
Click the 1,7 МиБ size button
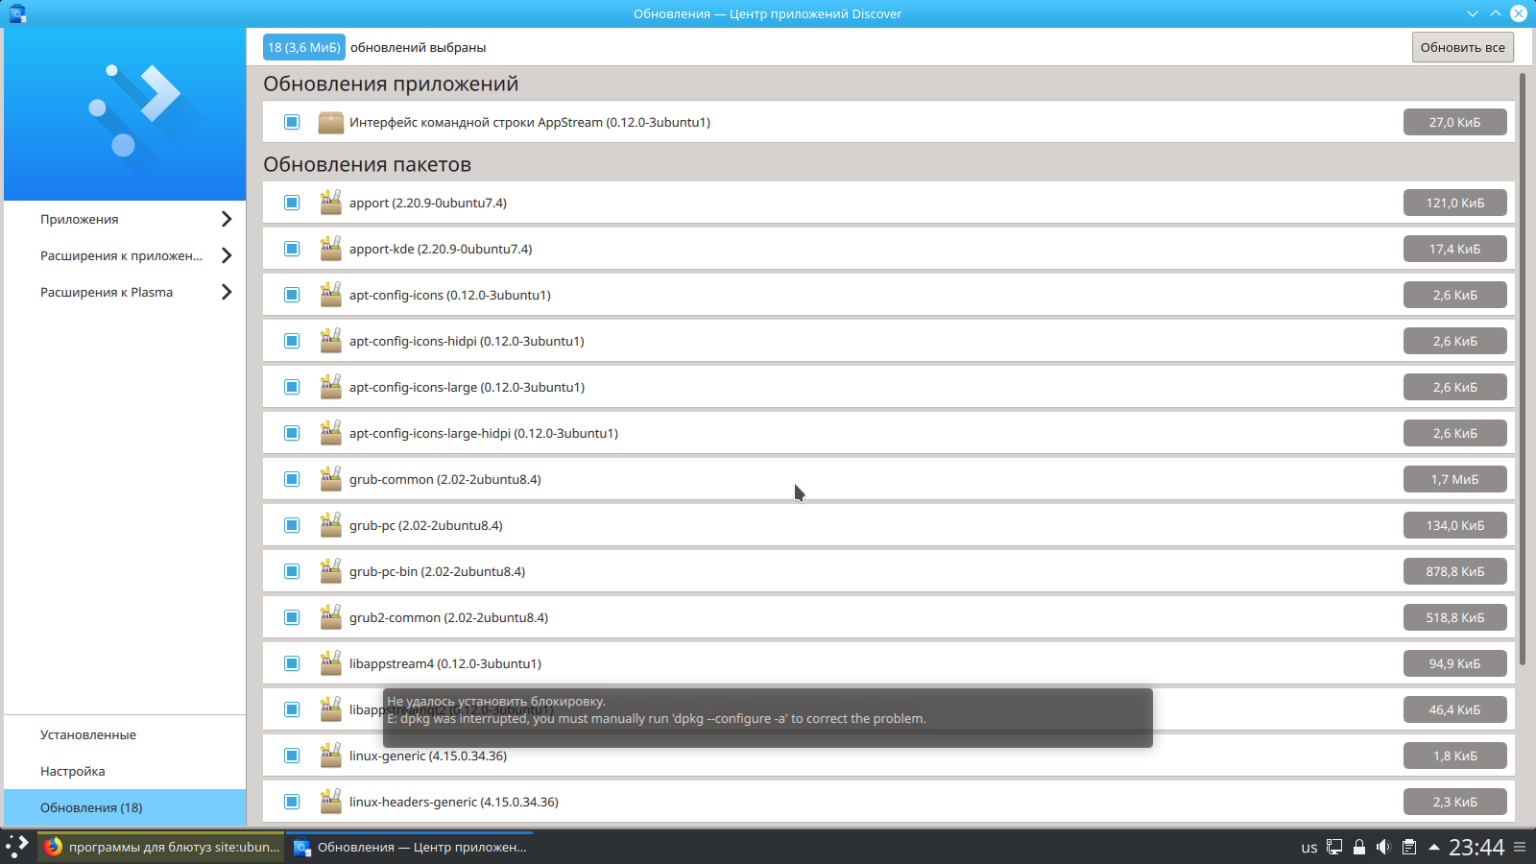click(1455, 479)
